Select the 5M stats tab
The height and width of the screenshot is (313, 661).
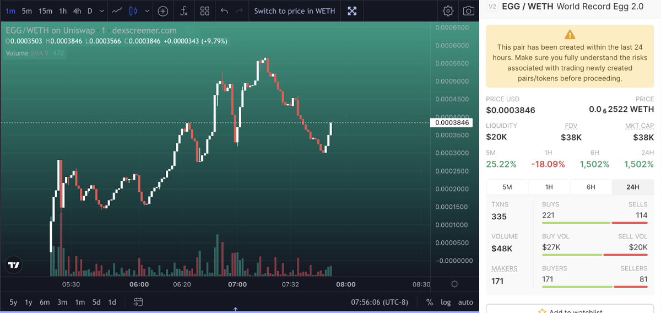coord(507,187)
